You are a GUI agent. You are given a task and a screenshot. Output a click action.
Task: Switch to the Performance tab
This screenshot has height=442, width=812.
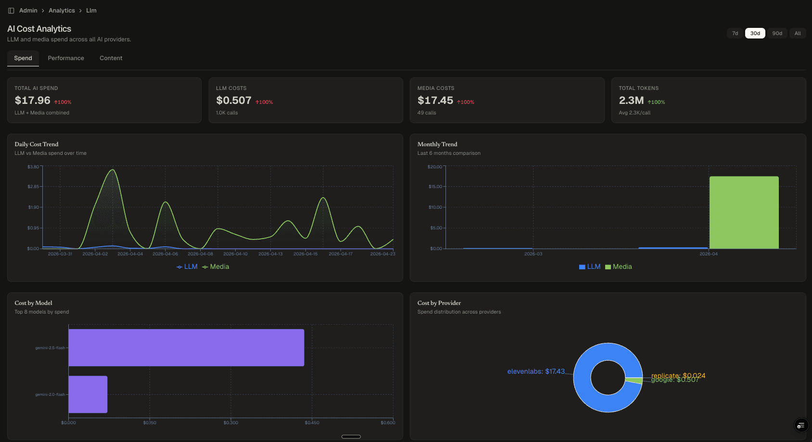65,58
